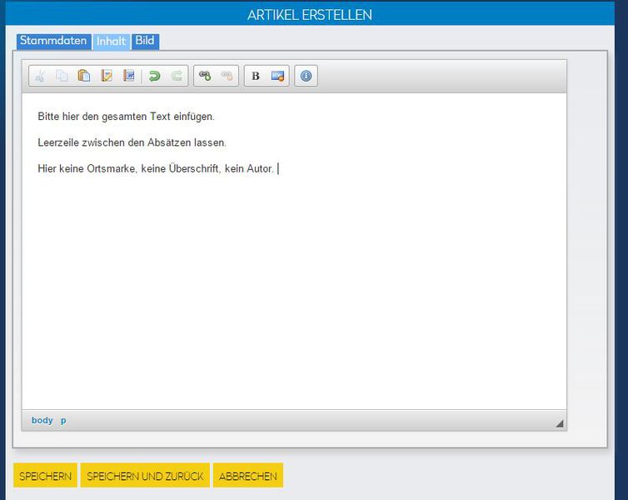Select the Inhalt tab
The height and width of the screenshot is (500, 628).
coord(111,42)
